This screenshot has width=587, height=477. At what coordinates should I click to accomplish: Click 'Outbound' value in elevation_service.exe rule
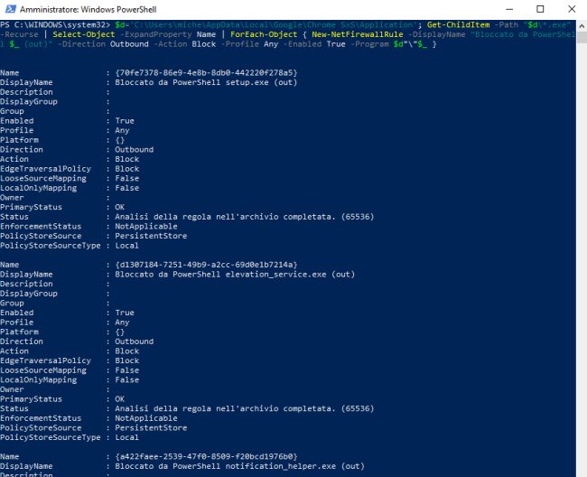click(x=135, y=341)
